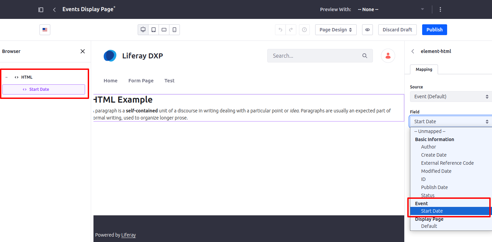This screenshot has width=492, height=242.
Task: Go back using the header arrow
Action: (x=54, y=10)
